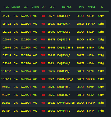Click the $136K value cell
111x117 pixels.
tap(91, 95)
